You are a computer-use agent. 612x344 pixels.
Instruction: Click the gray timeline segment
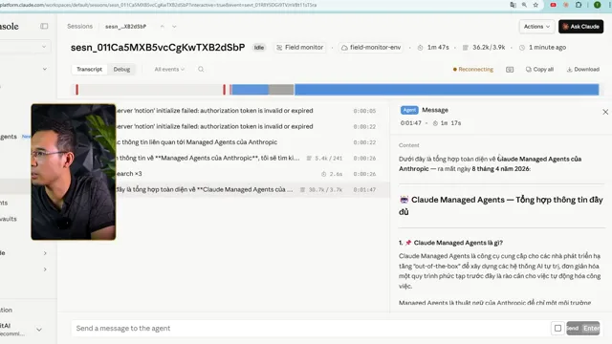coord(281,89)
